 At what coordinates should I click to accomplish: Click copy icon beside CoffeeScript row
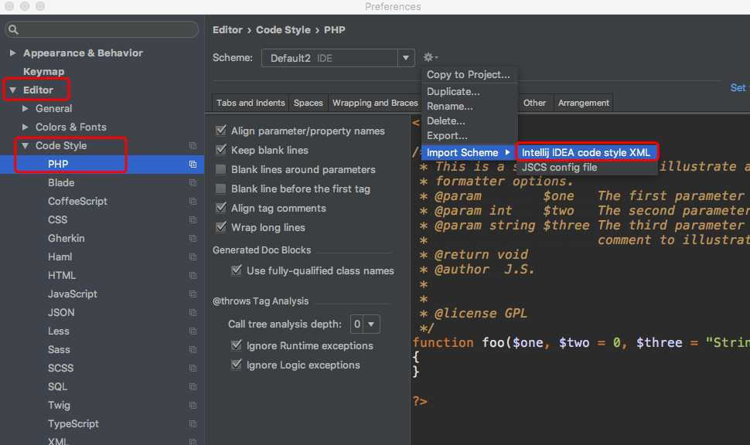point(193,201)
